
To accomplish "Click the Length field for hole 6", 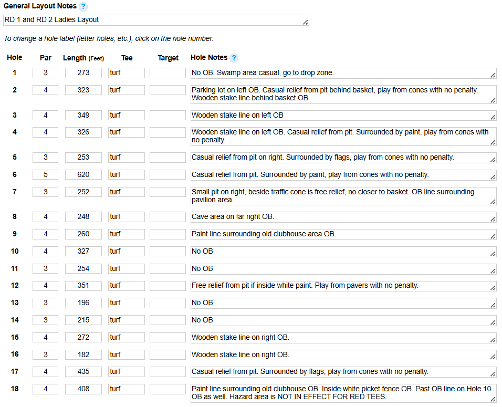I will click(x=83, y=174).
